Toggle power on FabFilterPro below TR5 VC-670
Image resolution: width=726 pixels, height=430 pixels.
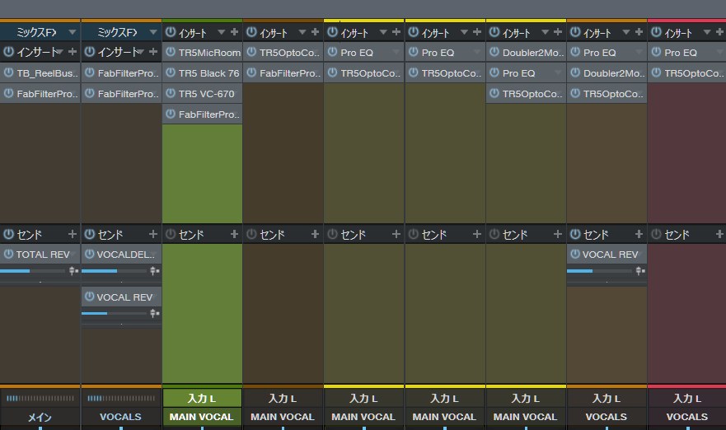(x=171, y=114)
